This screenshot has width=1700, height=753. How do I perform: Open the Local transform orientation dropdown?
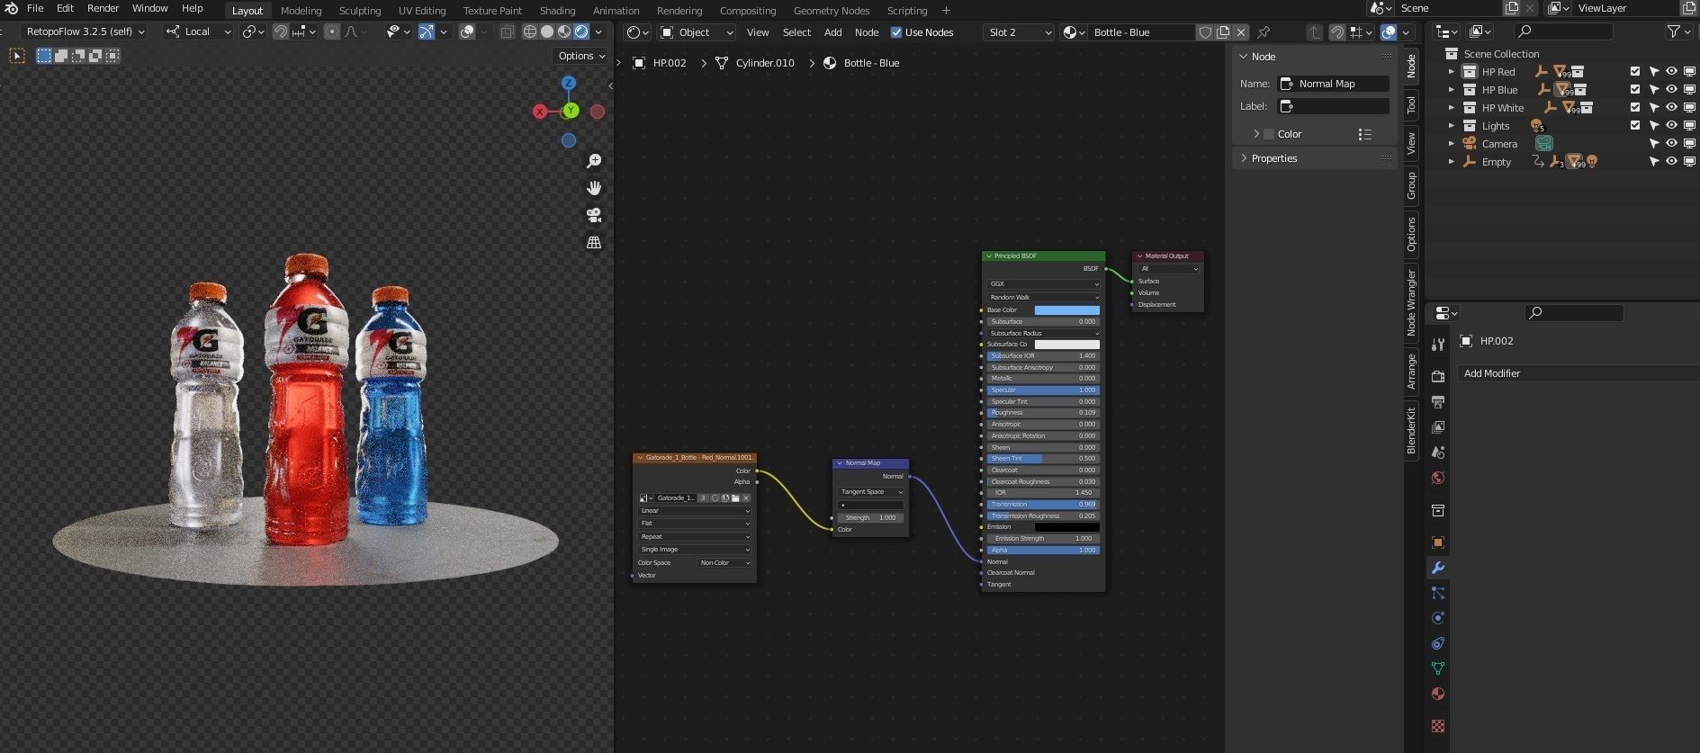coord(198,31)
